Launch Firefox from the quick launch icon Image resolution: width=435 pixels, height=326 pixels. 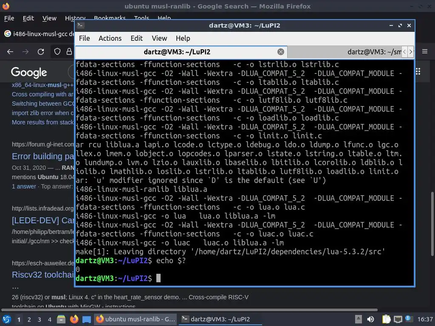(74, 319)
